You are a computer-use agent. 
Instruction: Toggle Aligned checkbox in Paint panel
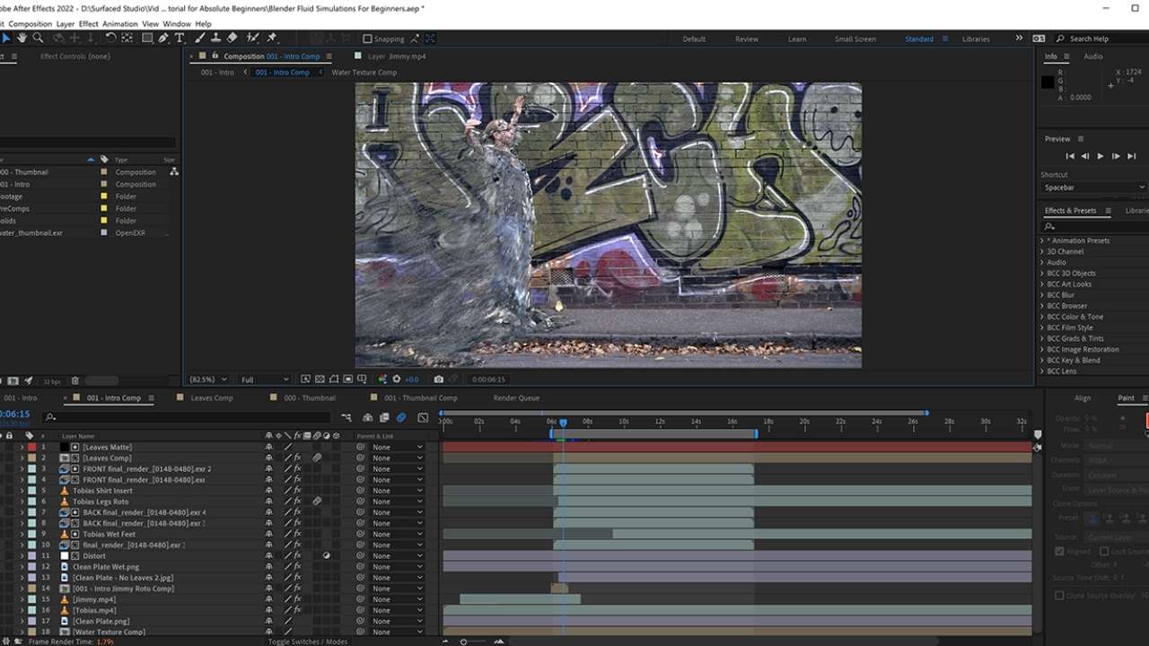click(x=1060, y=551)
